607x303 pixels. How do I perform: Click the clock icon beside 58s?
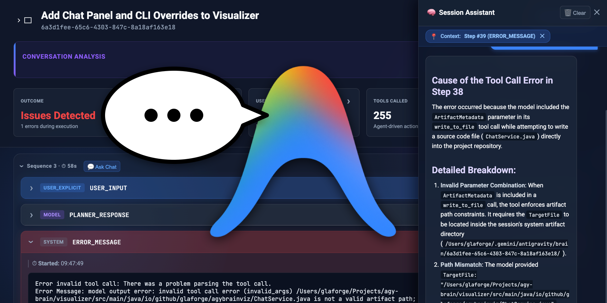64,166
